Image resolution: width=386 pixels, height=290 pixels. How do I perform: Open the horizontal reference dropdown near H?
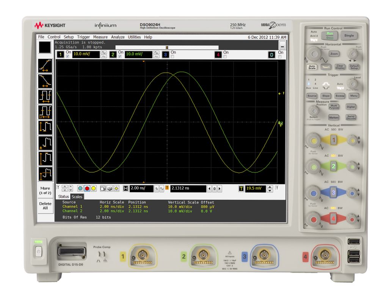[x=157, y=188]
